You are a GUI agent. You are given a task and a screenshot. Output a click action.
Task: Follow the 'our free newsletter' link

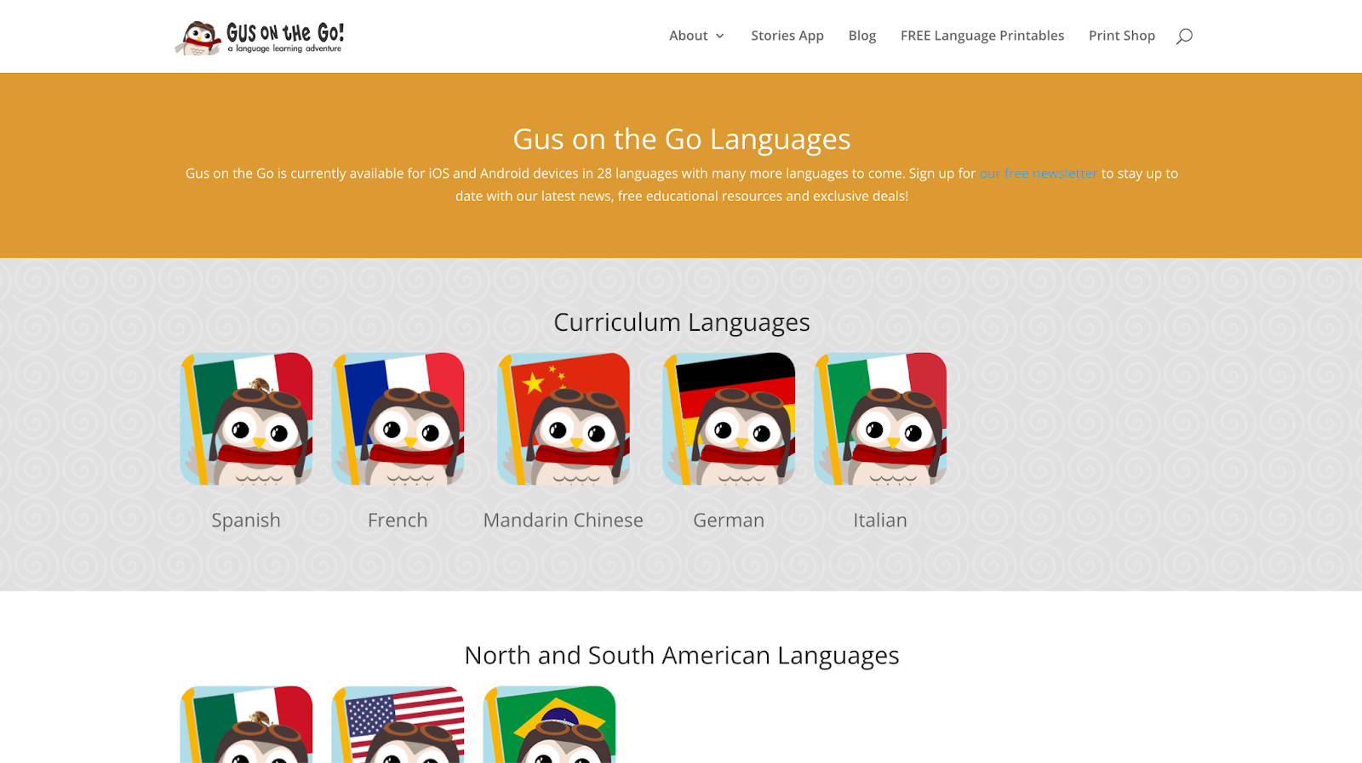1039,174
